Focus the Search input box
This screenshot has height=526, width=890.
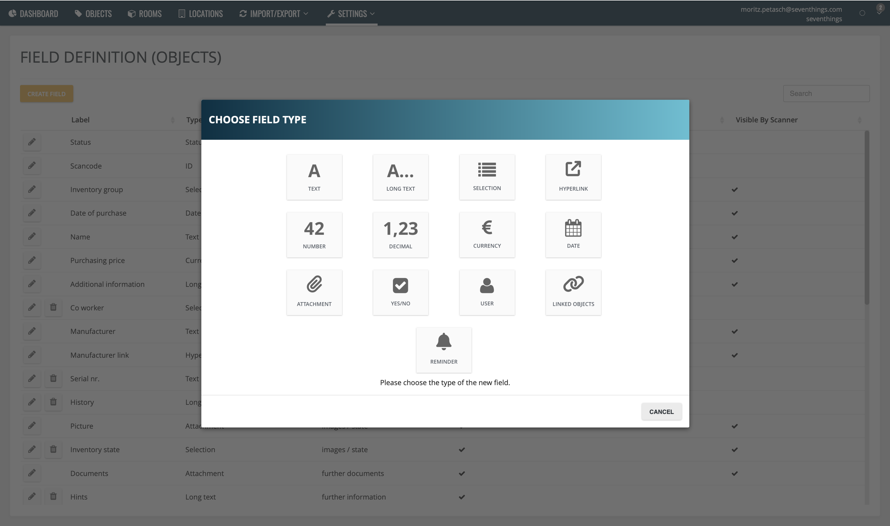[826, 94]
